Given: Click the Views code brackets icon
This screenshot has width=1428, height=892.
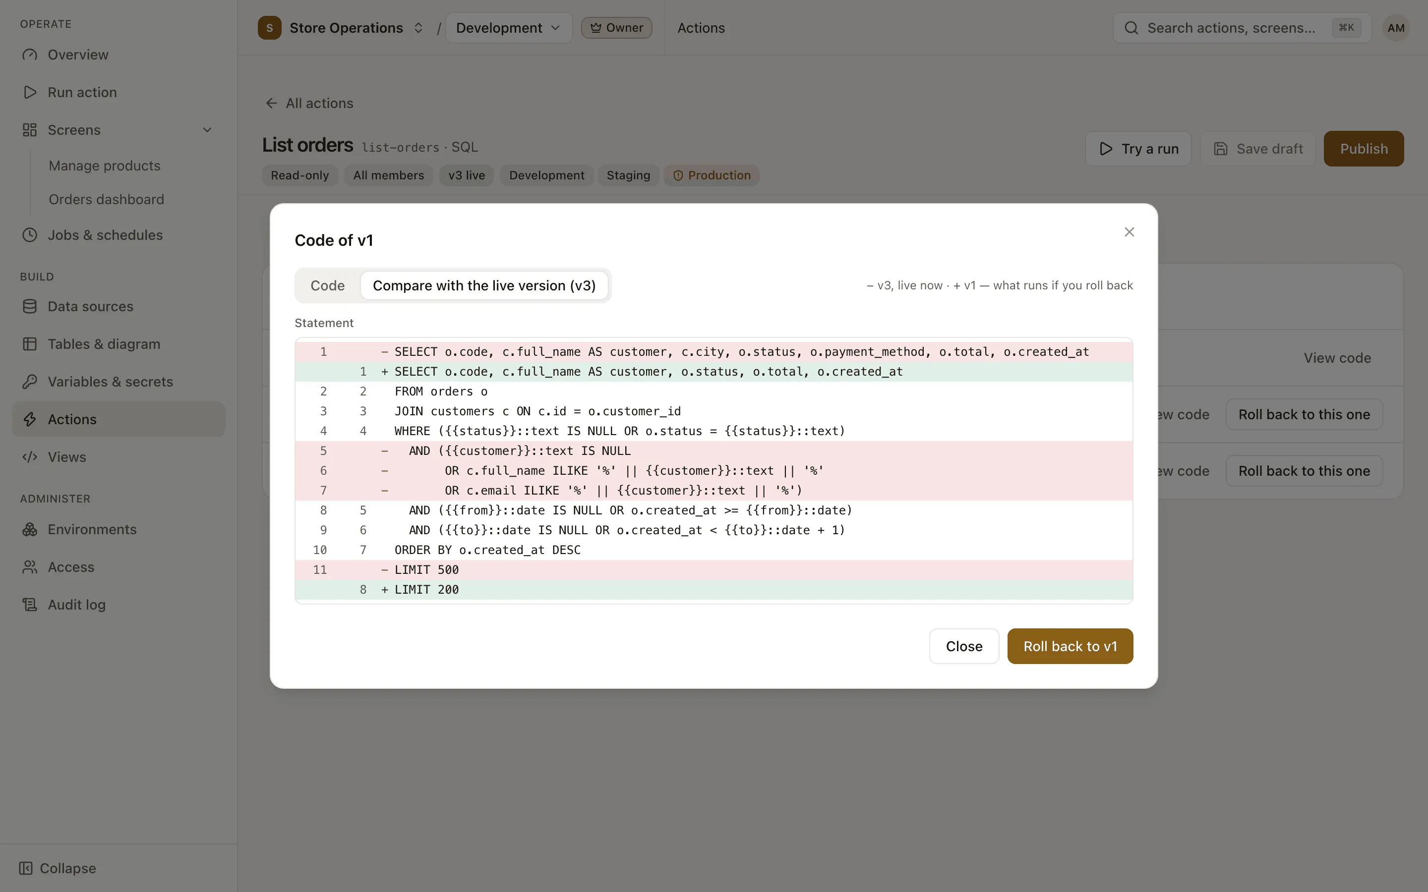Looking at the screenshot, I should (x=30, y=457).
